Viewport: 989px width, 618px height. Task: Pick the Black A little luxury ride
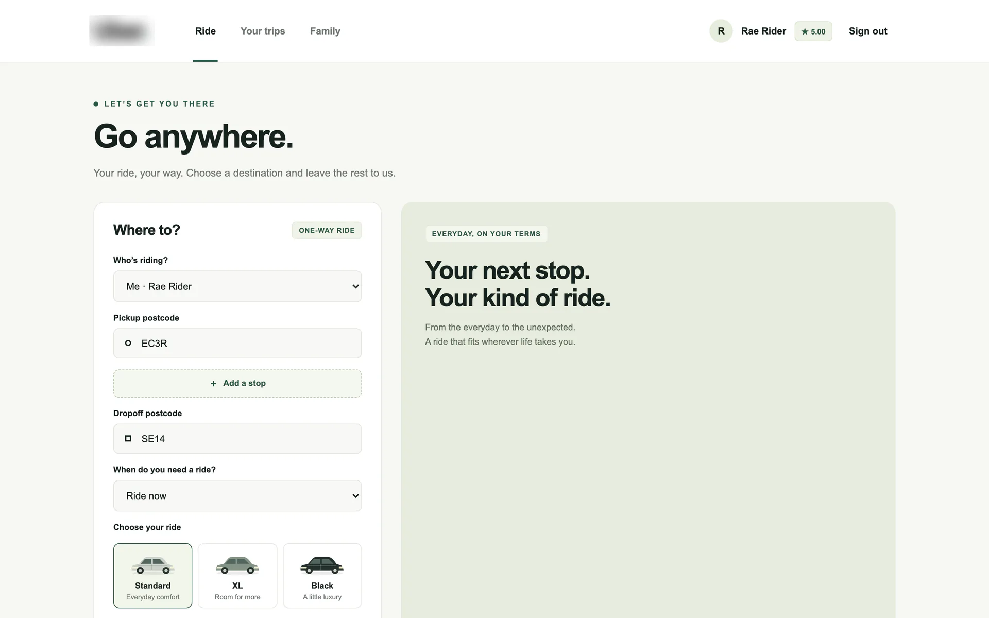tap(322, 576)
